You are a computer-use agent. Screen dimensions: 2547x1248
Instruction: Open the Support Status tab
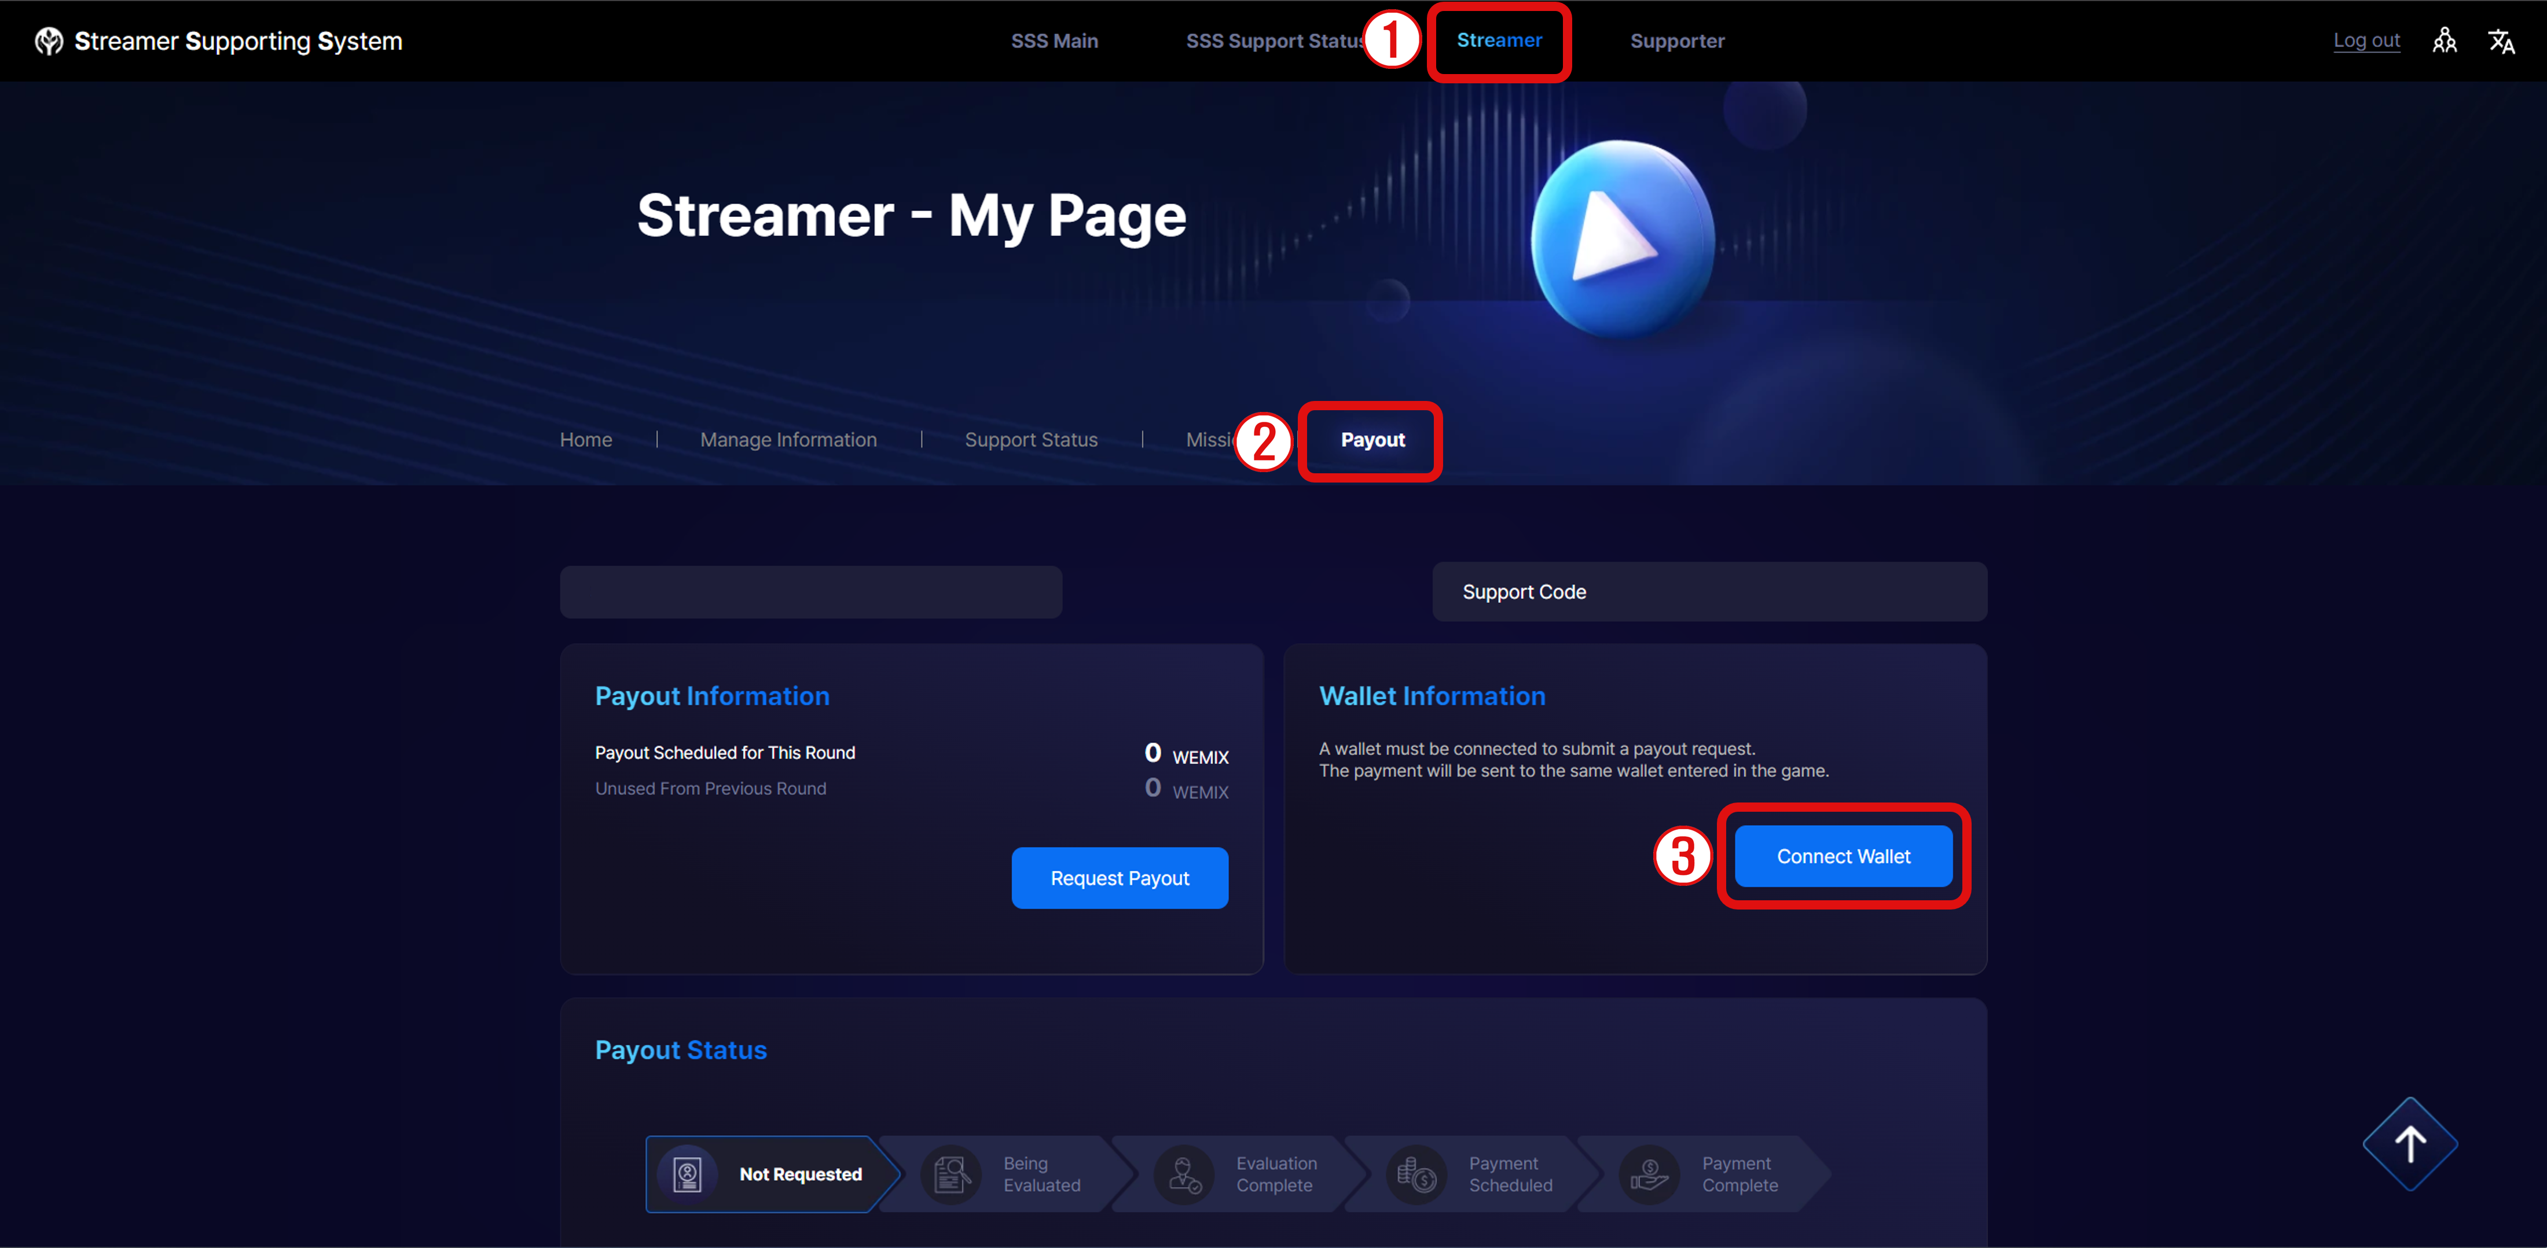1030,440
